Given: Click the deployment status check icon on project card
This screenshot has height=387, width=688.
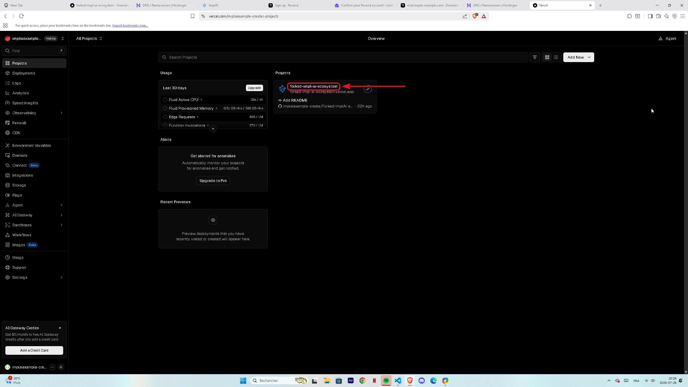Looking at the screenshot, I should (368, 89).
